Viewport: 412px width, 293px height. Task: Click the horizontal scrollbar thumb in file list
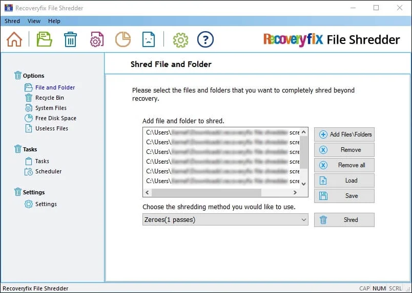click(207, 193)
